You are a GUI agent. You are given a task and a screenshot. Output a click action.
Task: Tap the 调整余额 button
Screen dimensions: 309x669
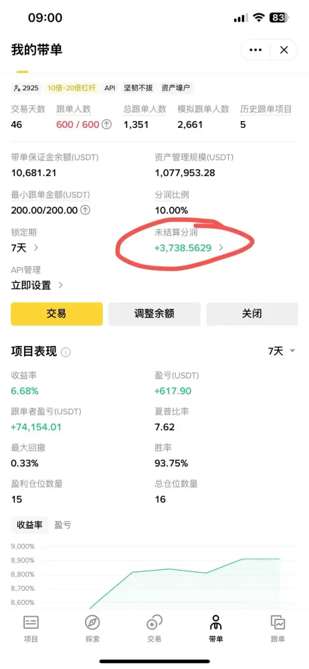pos(154,314)
